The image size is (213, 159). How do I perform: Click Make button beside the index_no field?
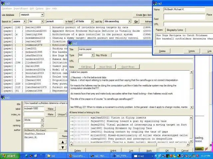(50, 114)
